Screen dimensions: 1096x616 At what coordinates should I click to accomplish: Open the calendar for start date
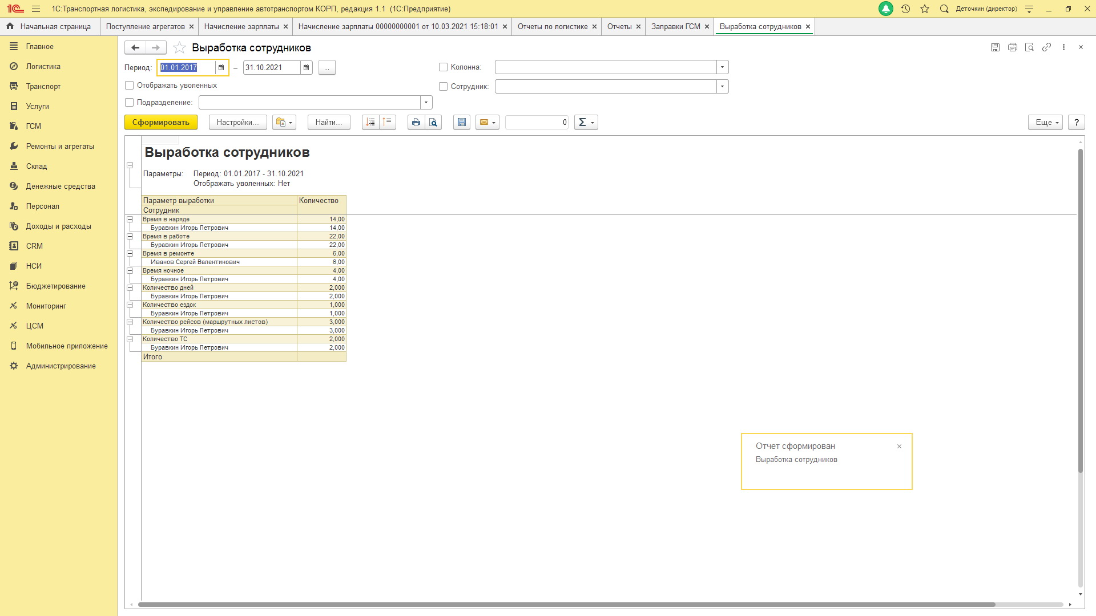pos(221,67)
